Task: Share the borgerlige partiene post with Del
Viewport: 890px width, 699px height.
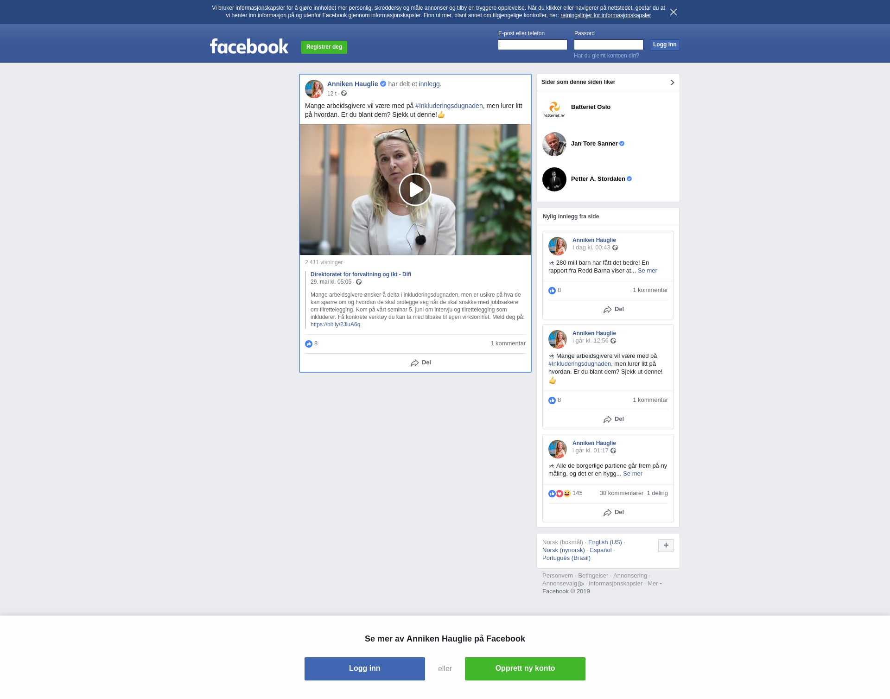Action: [x=614, y=513]
